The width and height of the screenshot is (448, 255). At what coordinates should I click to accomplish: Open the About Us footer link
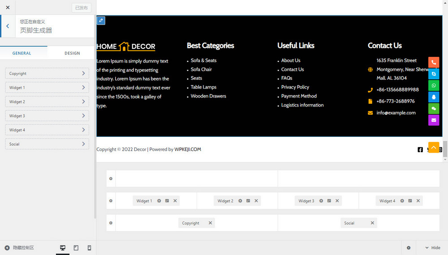pyautogui.click(x=291, y=60)
